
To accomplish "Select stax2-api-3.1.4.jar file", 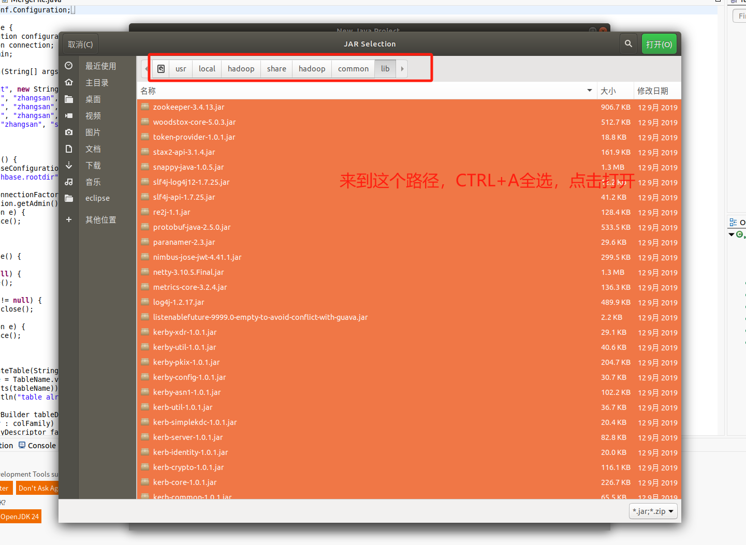I will pos(409,152).
